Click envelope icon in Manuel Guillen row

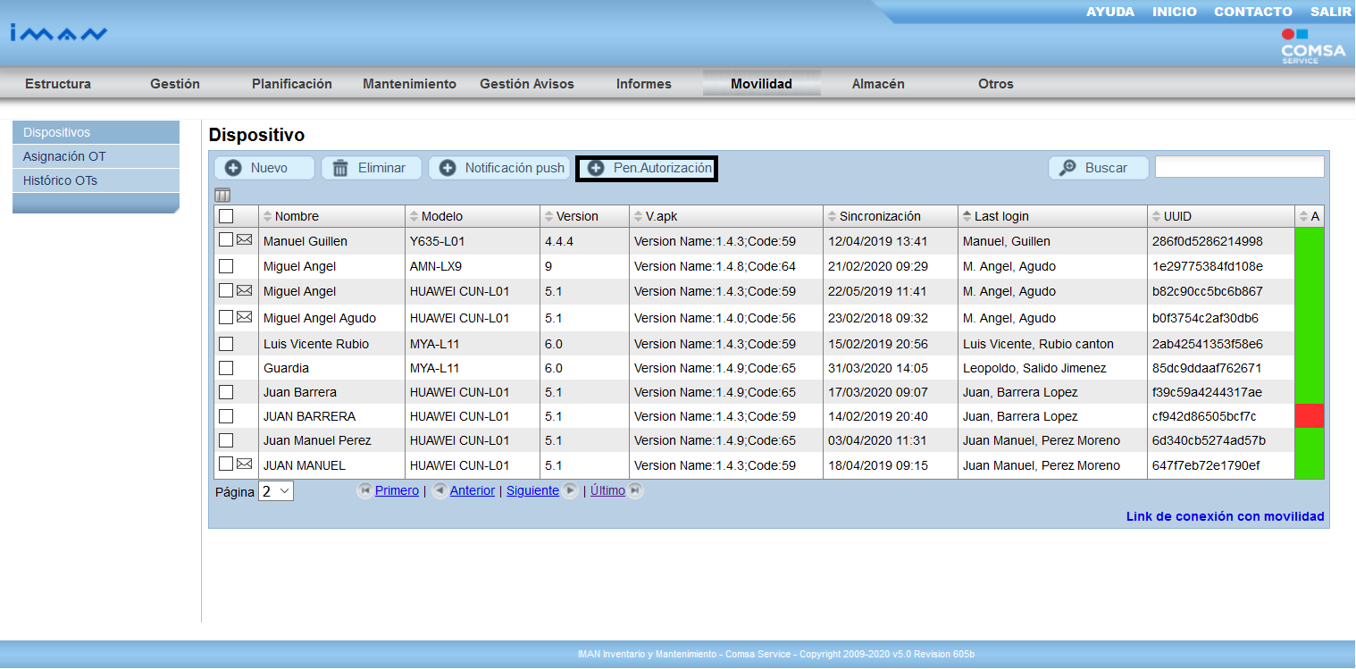244,240
